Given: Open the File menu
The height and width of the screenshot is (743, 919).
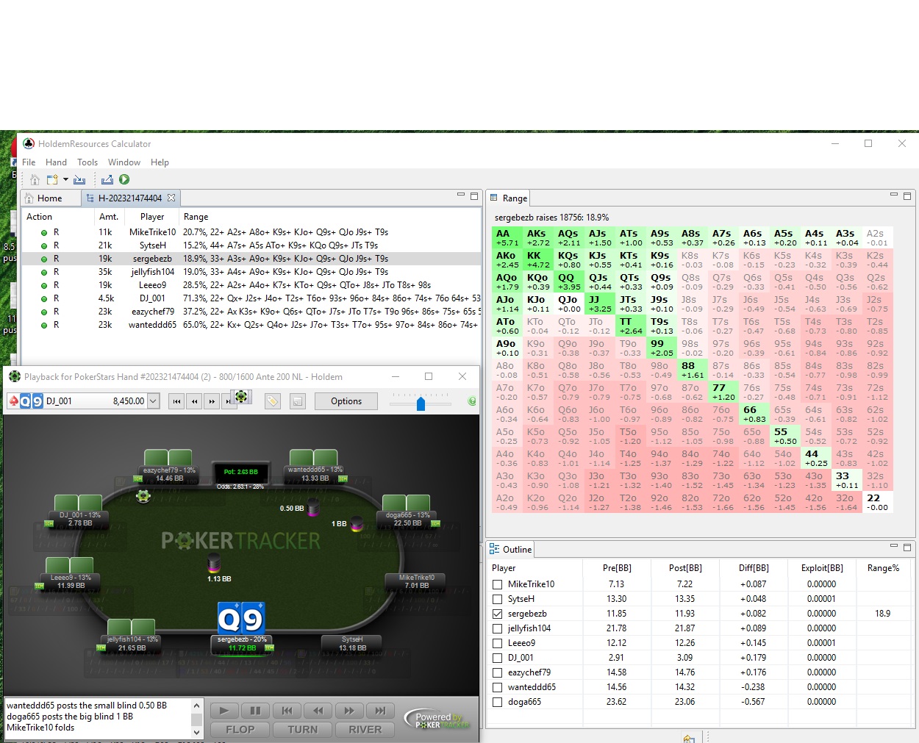Looking at the screenshot, I should (x=29, y=162).
